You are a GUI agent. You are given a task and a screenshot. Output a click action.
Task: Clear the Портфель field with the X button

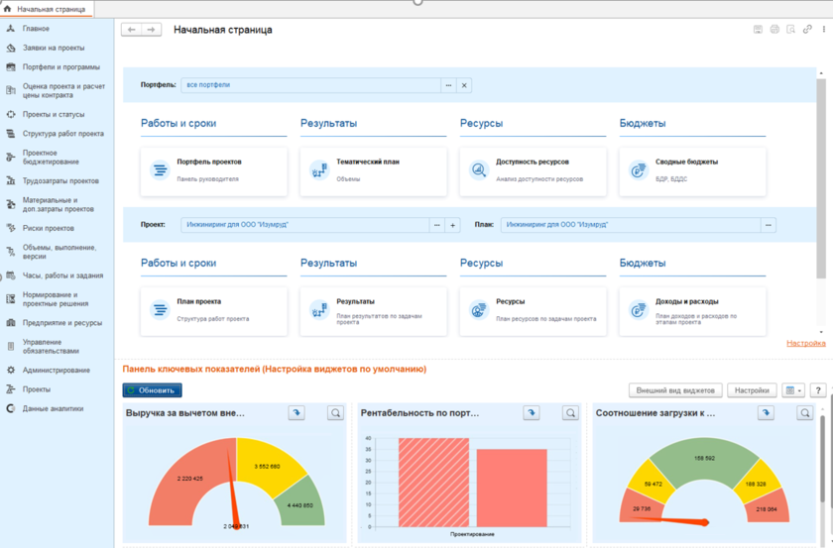(464, 85)
